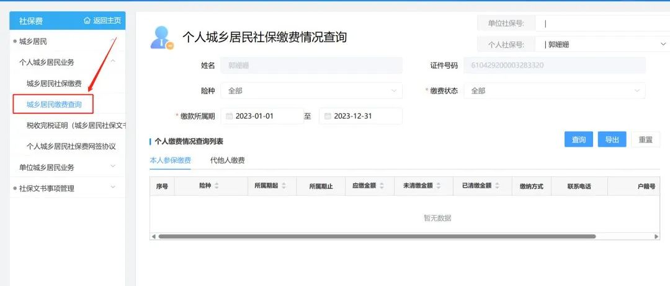
Task: Sort table by 险种 column arrows
Action: [x=217, y=186]
